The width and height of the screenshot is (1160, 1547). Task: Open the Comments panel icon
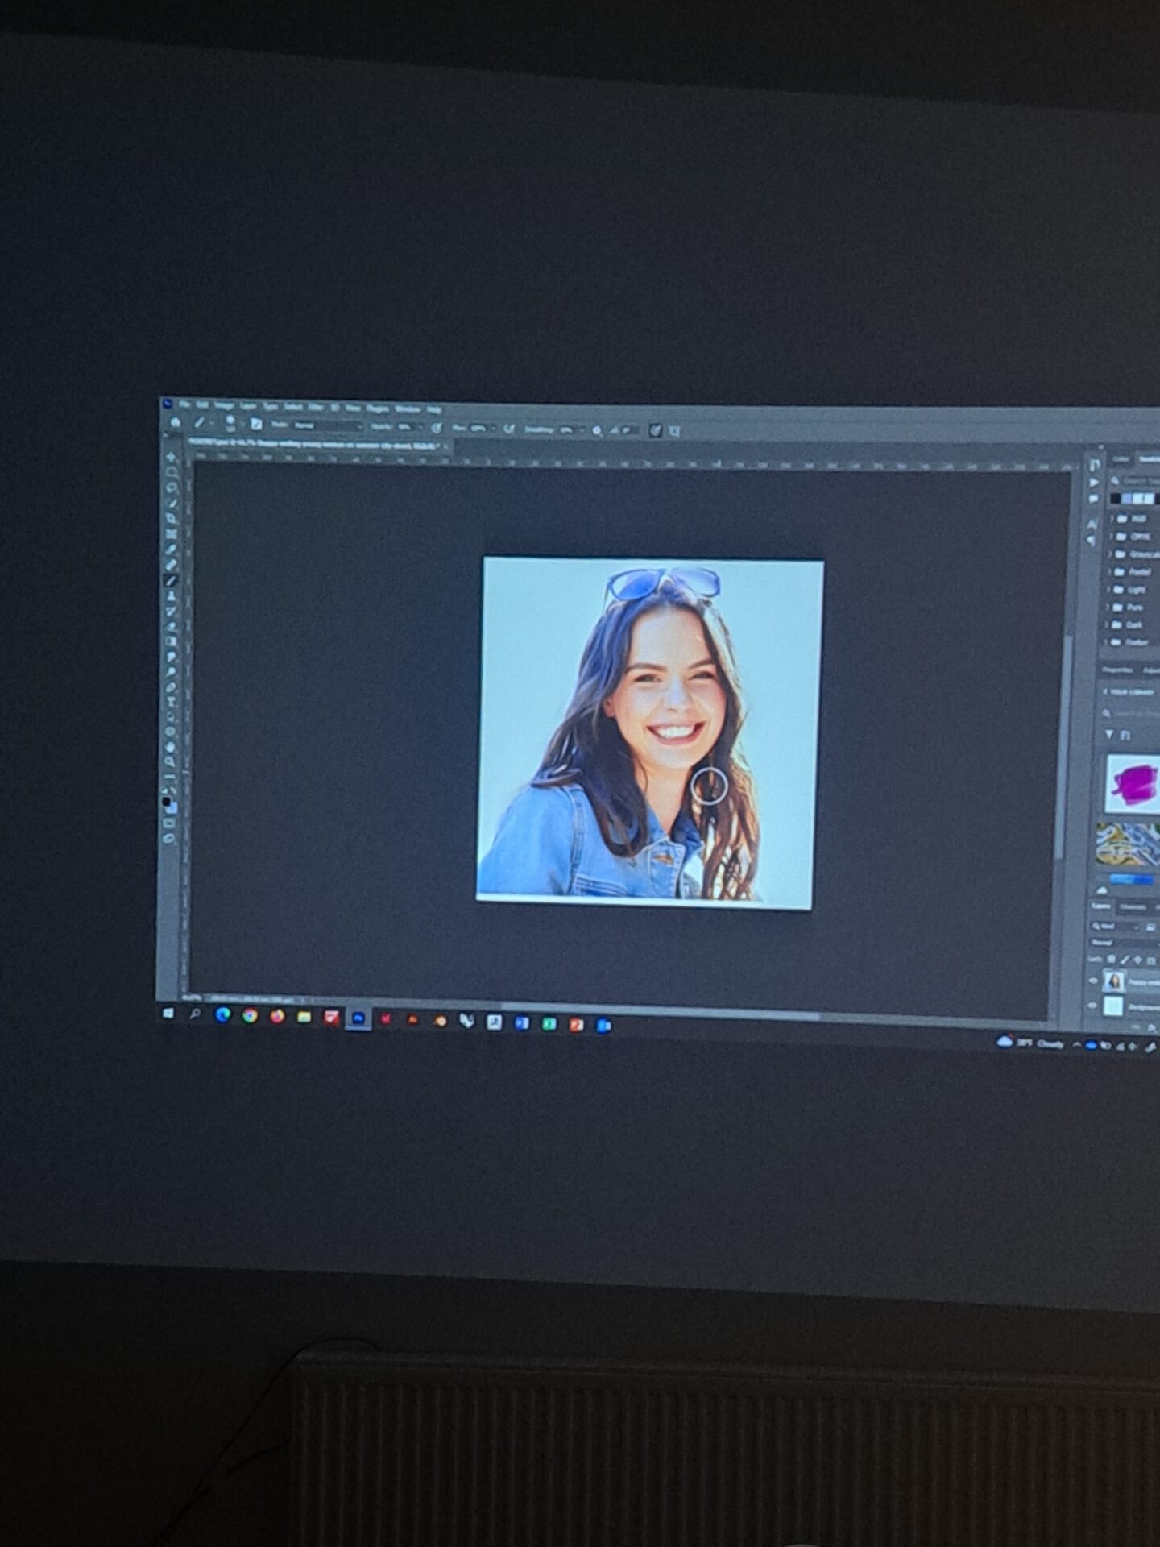click(1093, 498)
